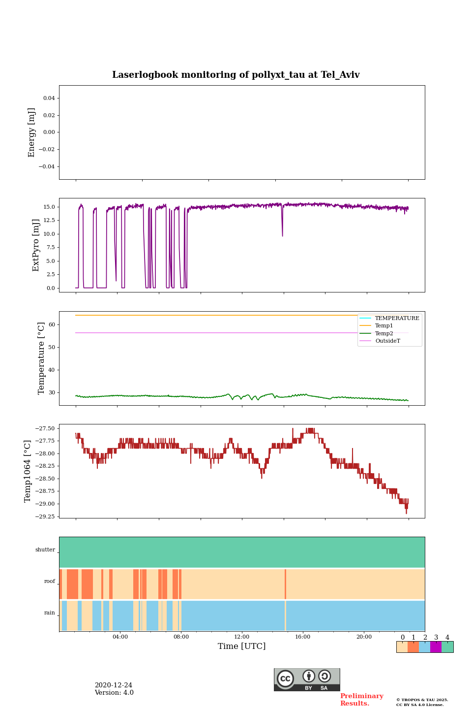Select the colorbar swatch labeled 0
Screen dimensions: 472x709
pyautogui.click(x=402, y=647)
